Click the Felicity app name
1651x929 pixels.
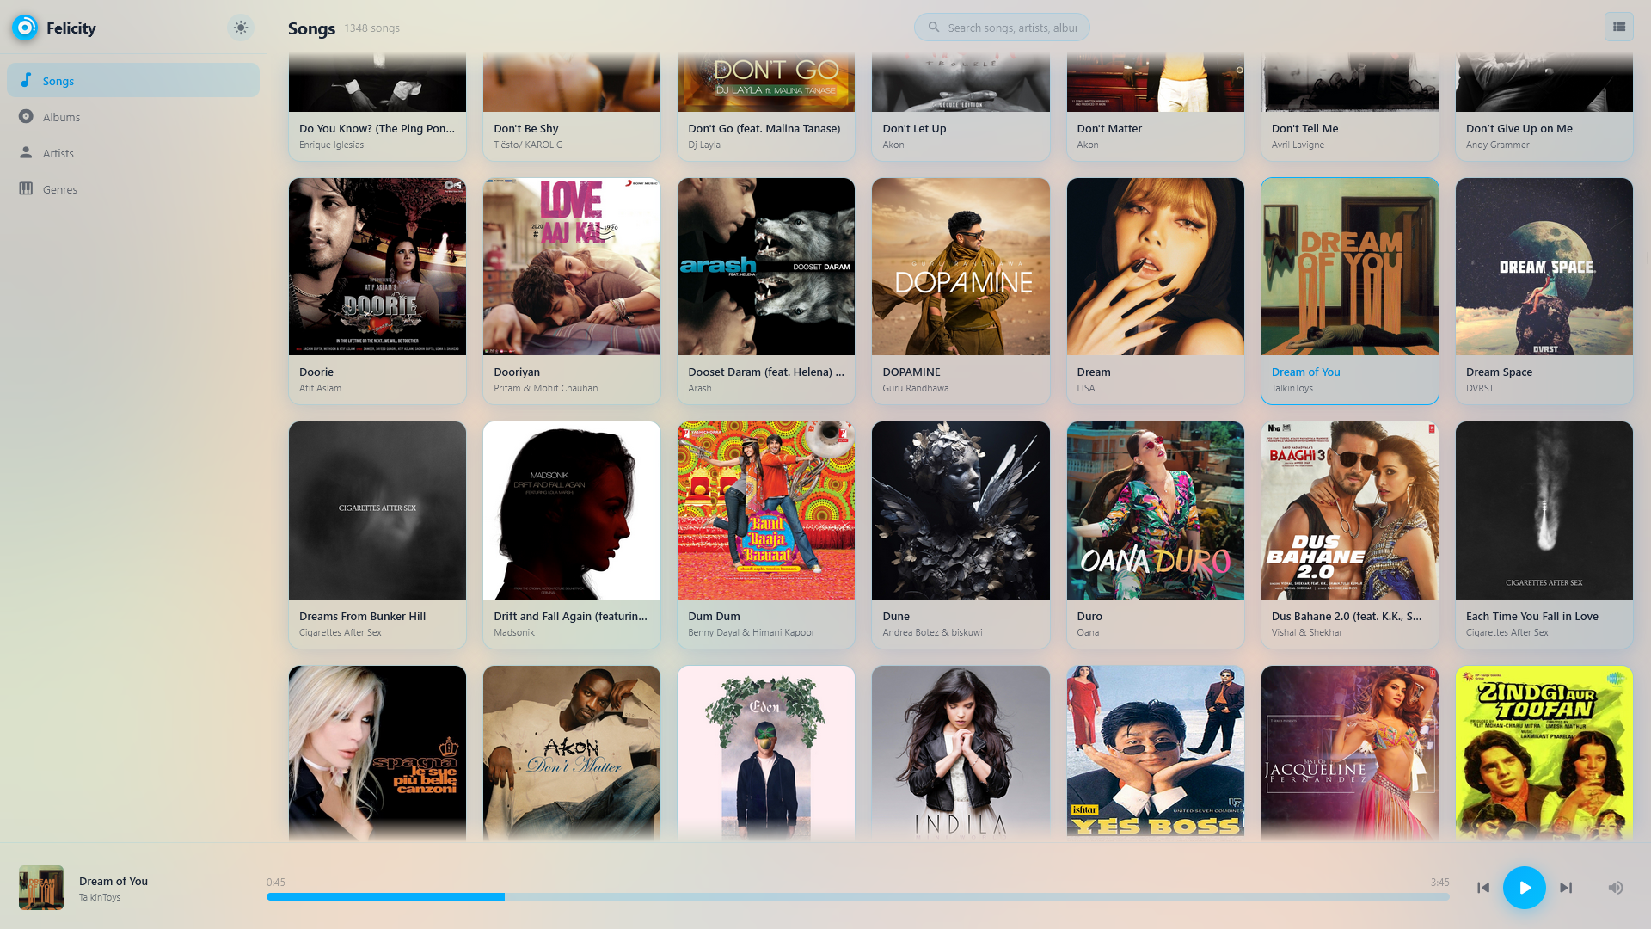(71, 28)
